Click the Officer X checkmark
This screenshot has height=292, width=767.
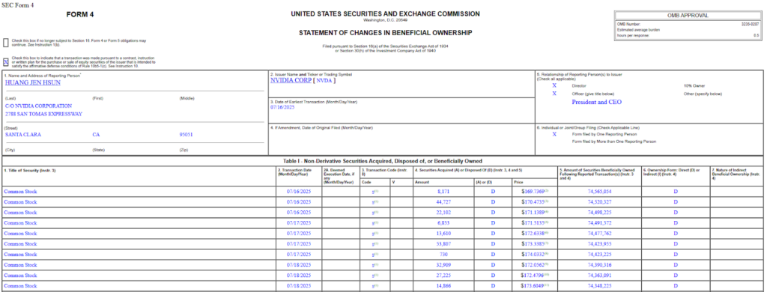point(554,94)
